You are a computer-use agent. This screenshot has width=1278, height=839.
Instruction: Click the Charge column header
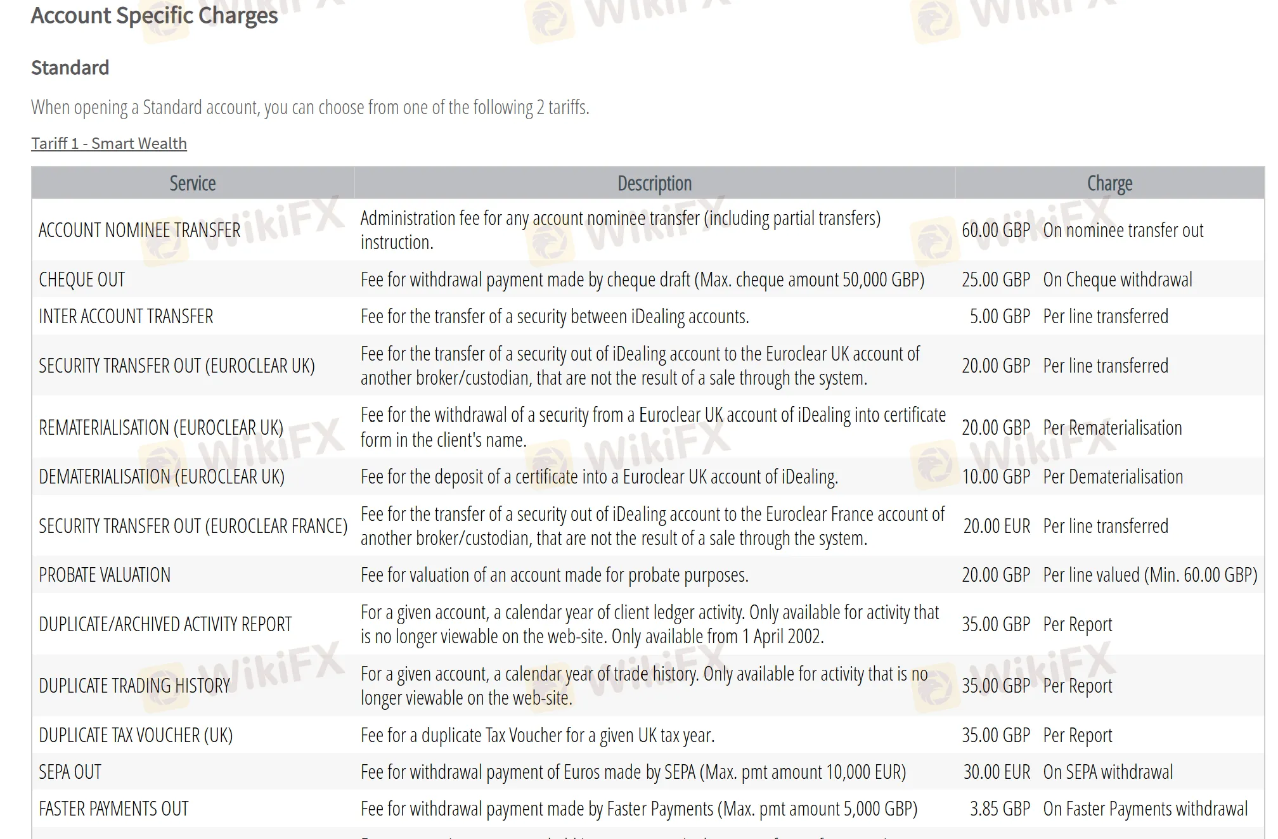point(1109,184)
